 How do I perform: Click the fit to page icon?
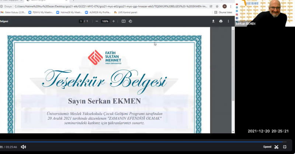pyautogui.click(x=124, y=21)
